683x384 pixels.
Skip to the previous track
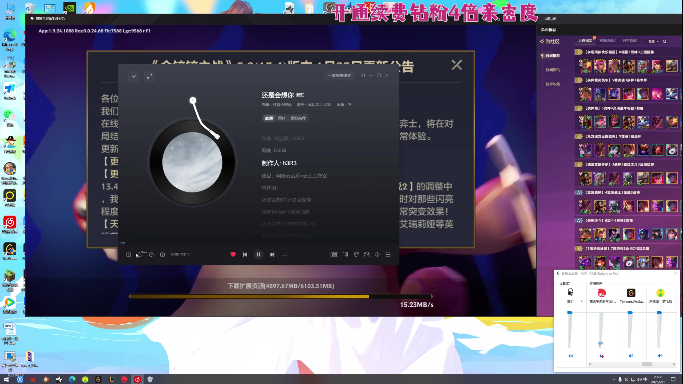tap(245, 254)
